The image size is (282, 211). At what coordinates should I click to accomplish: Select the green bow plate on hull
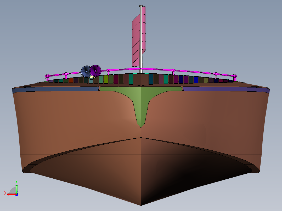pyautogui.click(x=141, y=101)
